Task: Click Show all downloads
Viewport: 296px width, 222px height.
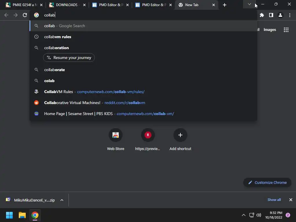Action: (x=274, y=200)
